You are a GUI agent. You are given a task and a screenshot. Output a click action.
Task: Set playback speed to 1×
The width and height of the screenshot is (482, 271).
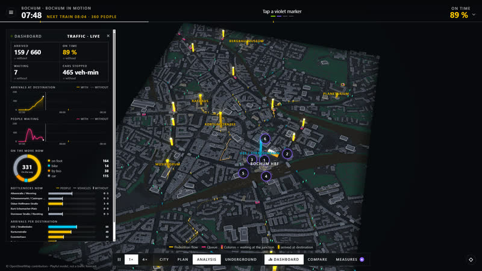131,260
